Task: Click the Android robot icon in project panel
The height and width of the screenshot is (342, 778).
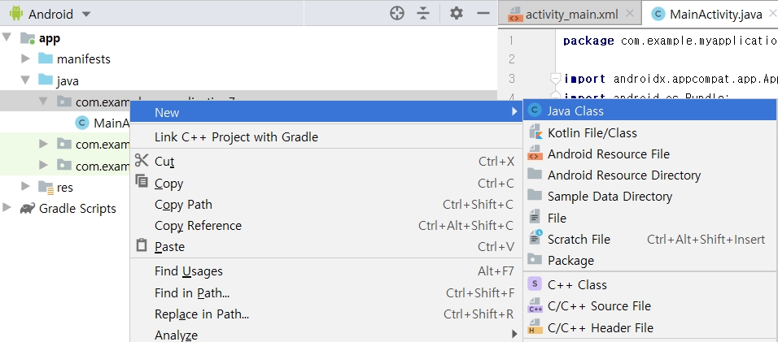Action: [16, 13]
